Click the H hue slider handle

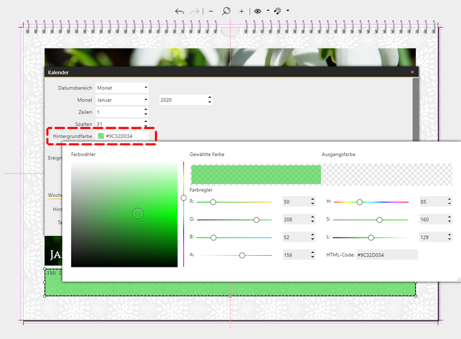click(x=360, y=202)
